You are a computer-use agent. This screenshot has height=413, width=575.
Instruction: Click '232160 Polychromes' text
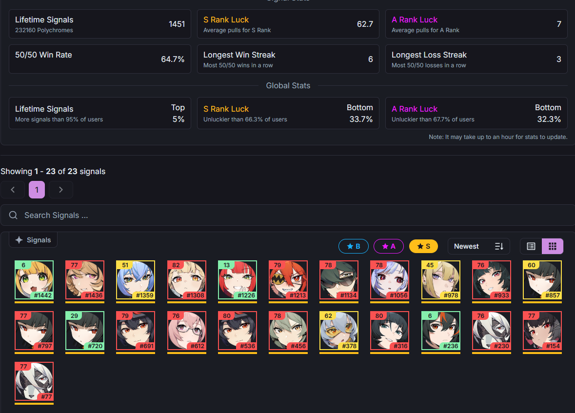click(x=44, y=30)
